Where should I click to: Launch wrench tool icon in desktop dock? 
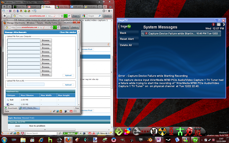pos(136,131)
